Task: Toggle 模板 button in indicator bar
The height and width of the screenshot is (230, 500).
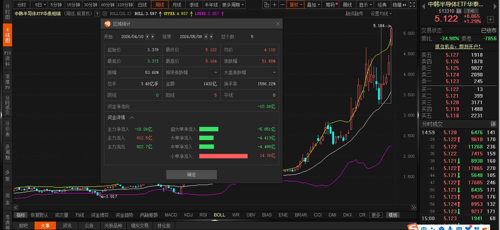Action: coord(393,215)
